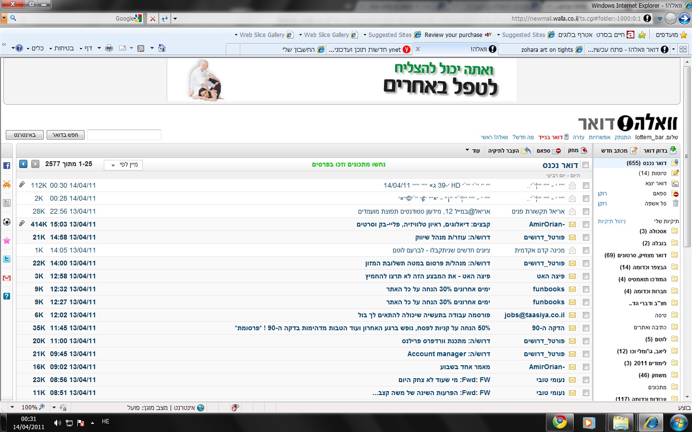The height and width of the screenshot is (432, 692).
Task: Click the Read Mail envelope icon in command bar
Action: 123,48
